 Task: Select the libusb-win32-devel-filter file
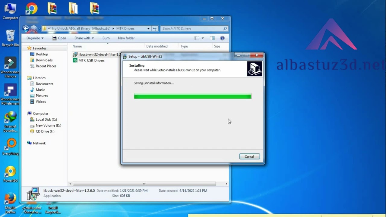coord(96,55)
